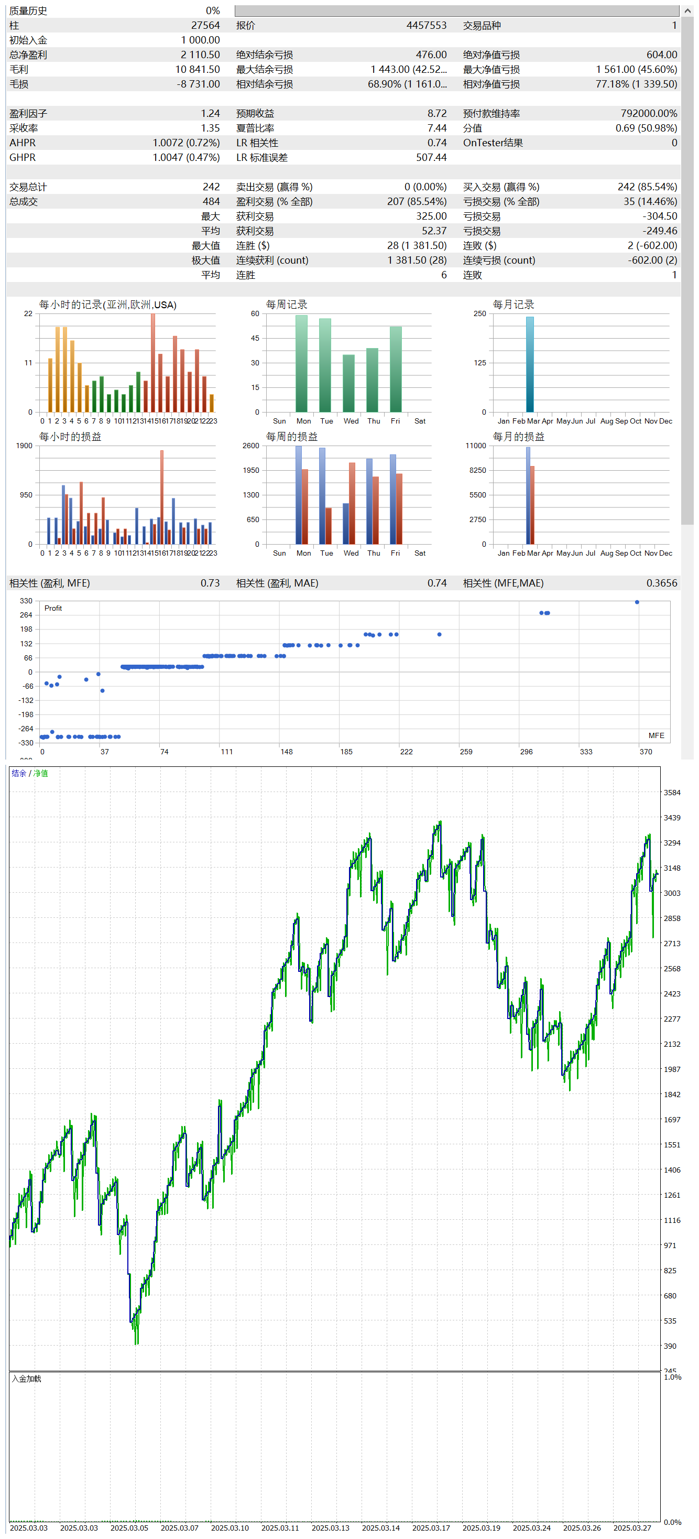Select profit/MFE correlation value '0.73'
The height and width of the screenshot is (1539, 699).
coord(210,583)
